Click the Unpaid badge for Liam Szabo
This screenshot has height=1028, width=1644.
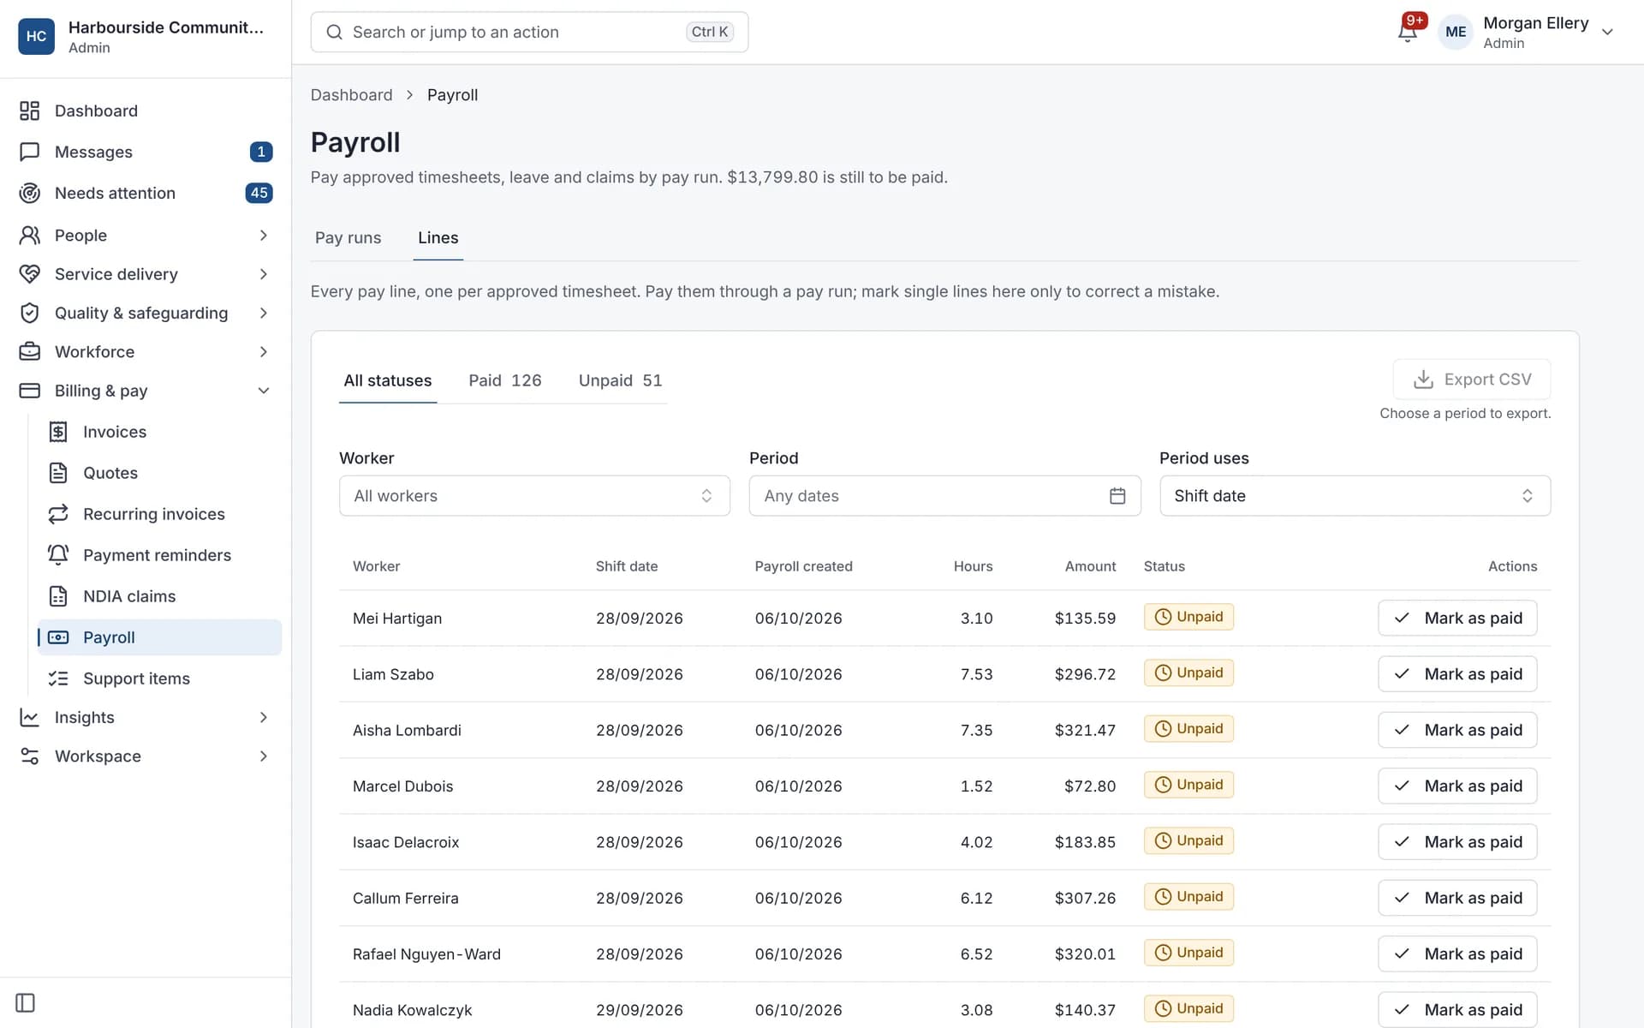[1188, 673]
